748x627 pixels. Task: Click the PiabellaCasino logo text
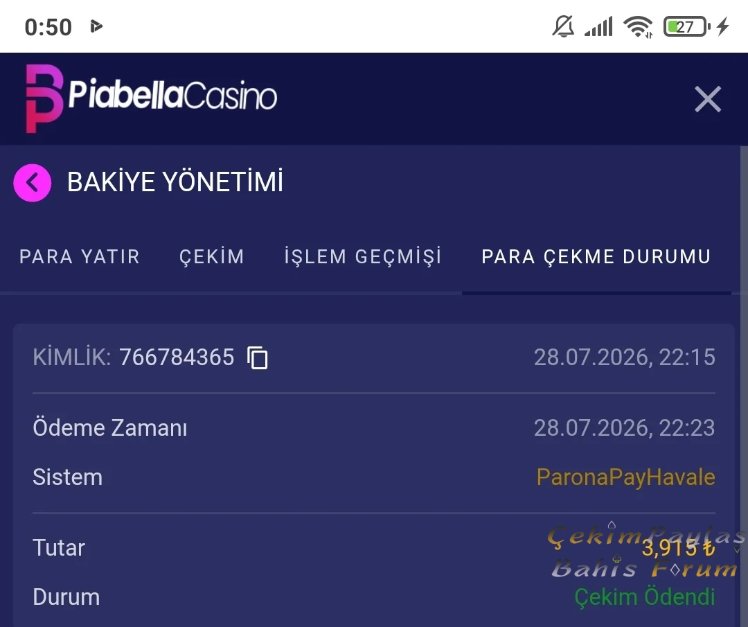172,95
